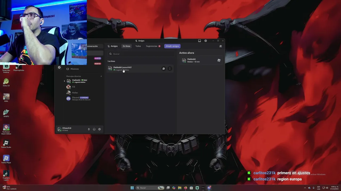Open the Roblox icon in Activo ahora
341x191 pixels.
(x=219, y=60)
